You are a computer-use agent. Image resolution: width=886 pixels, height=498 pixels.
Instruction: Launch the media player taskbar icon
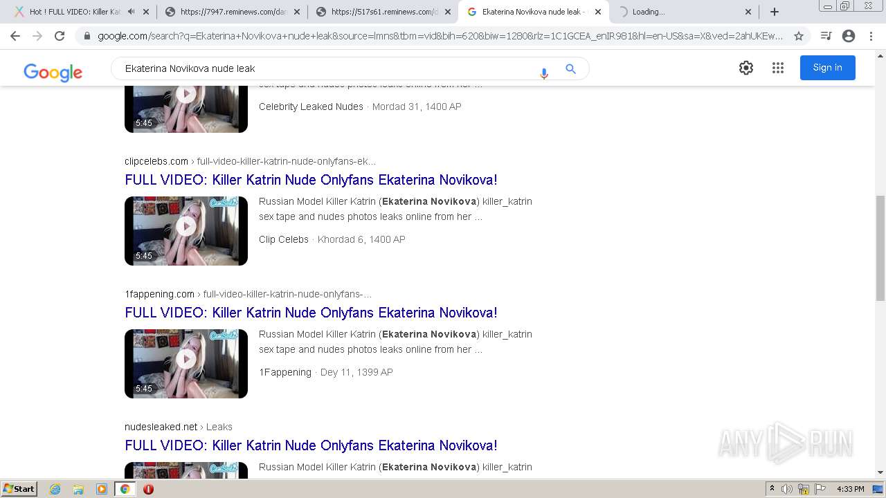coord(102,489)
